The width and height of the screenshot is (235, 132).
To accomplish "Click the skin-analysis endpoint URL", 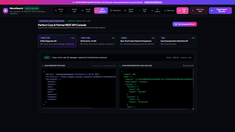I will (80, 57).
